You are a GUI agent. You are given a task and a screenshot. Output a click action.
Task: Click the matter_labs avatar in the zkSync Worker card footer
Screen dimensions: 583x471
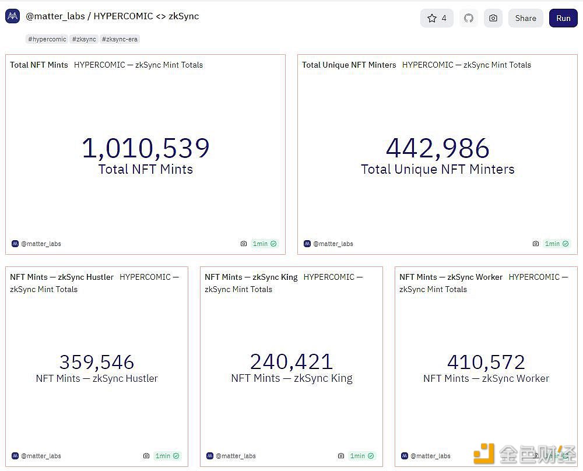click(405, 456)
